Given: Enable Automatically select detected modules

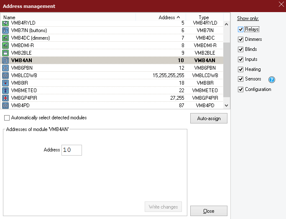Looking at the screenshot, I should tap(7, 118).
